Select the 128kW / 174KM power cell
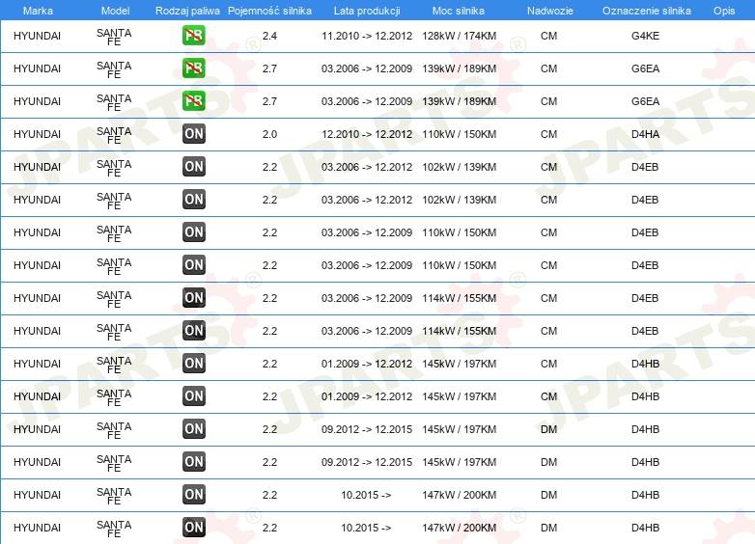The image size is (755, 544). coord(459,36)
